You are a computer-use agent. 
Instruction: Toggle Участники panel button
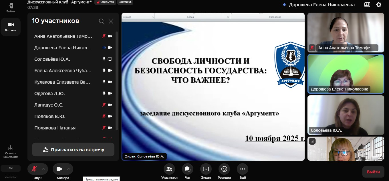(169, 169)
